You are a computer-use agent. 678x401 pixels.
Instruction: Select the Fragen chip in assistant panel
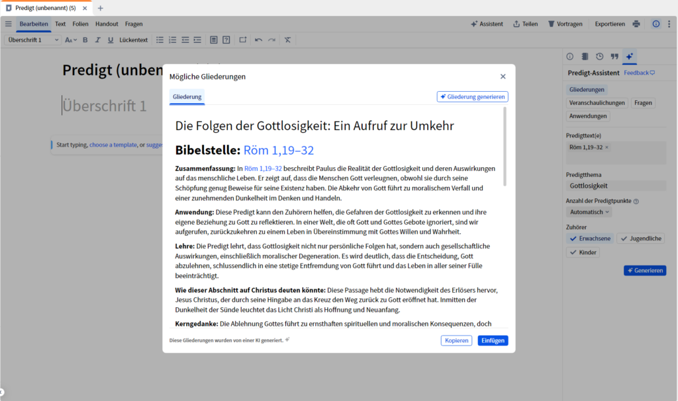tap(643, 103)
